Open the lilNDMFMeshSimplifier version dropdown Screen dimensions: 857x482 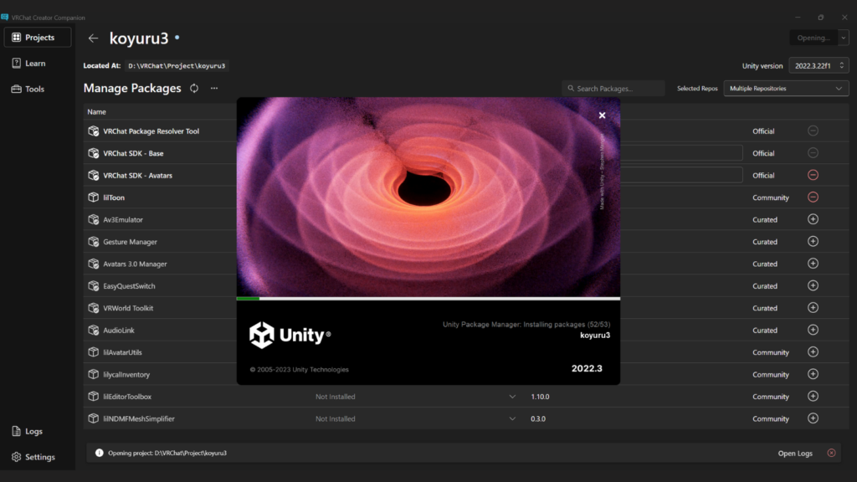tap(512, 418)
